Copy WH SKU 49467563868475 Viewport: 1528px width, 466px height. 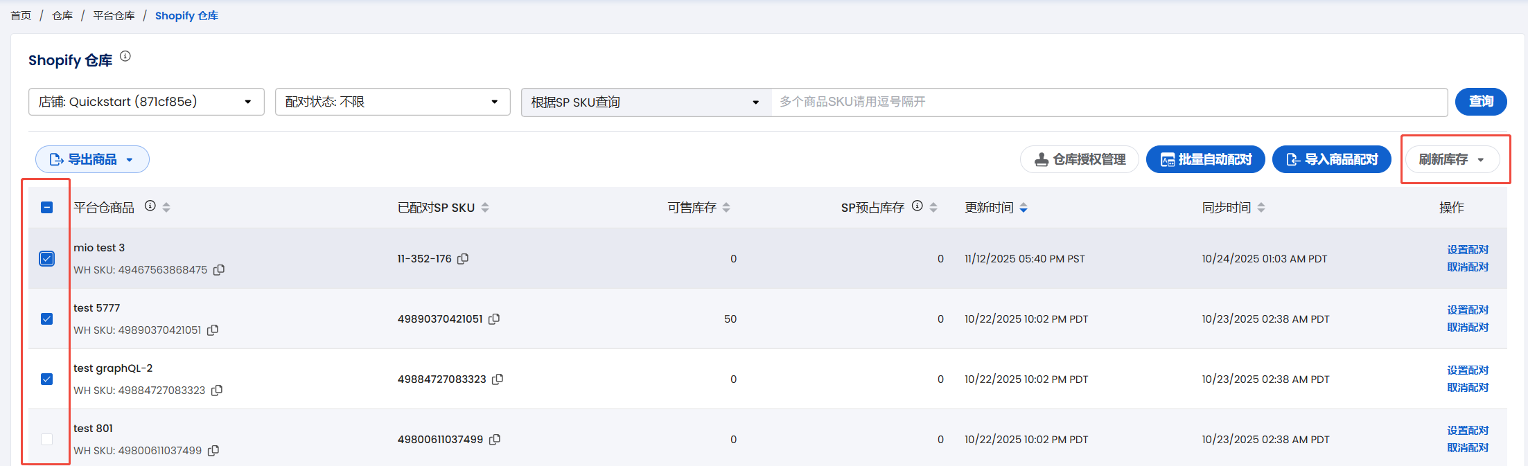(x=219, y=270)
